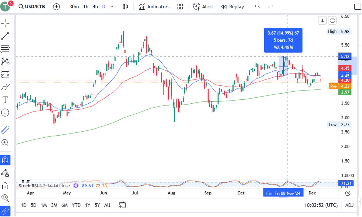Viewport: 362px width, 217px height.
Task: Toggle the magnet snap mode
Action: click(5, 160)
